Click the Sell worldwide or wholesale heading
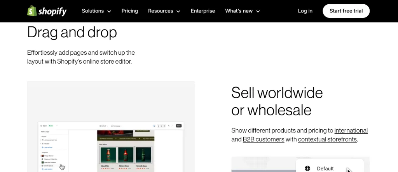Screen dimensions: 398x172 277,101
